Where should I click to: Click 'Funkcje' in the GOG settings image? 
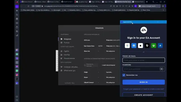coord(67,43)
